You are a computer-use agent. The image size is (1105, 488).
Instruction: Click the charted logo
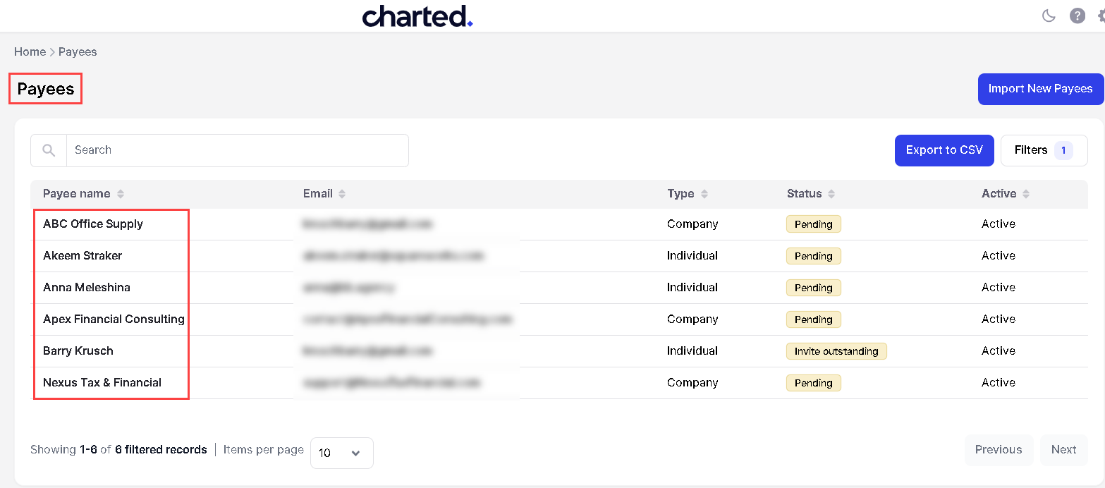coord(417,16)
